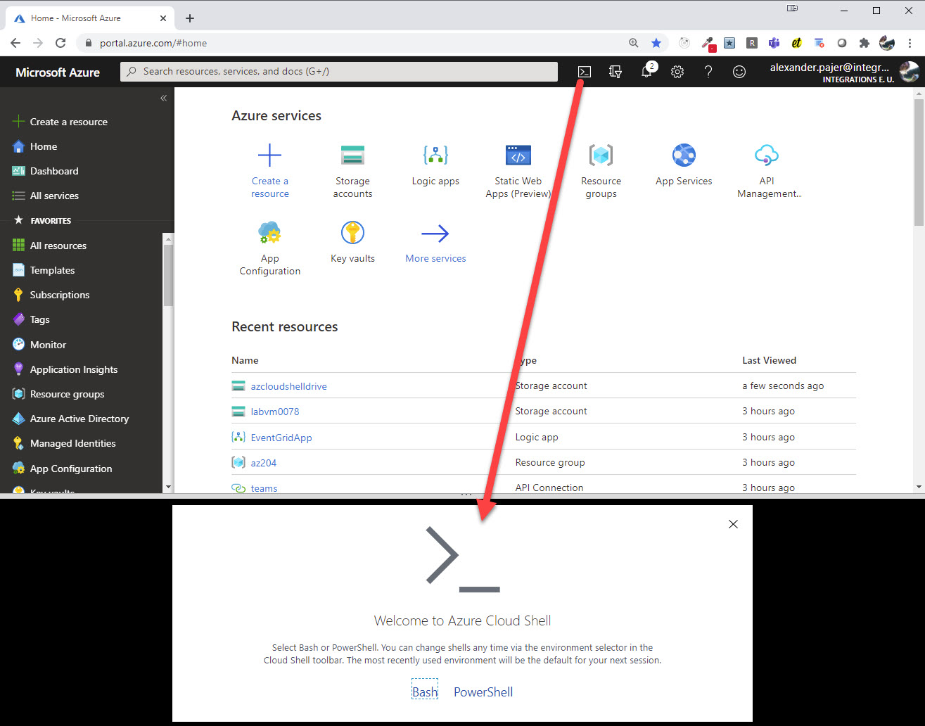Viewport: 925px width, 726px height.
Task: Choose PowerShell in Cloud Shell welcome
Action: [x=483, y=692]
